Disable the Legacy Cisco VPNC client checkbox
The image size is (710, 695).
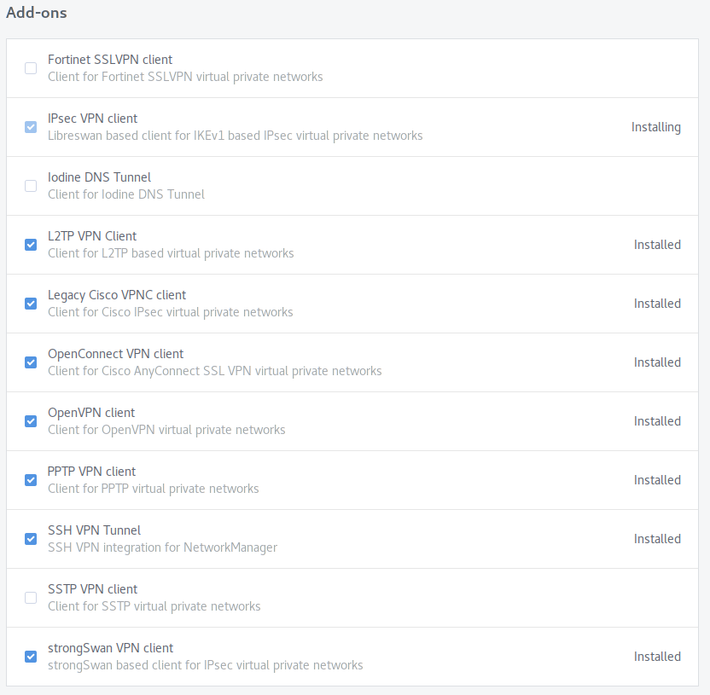(x=31, y=304)
